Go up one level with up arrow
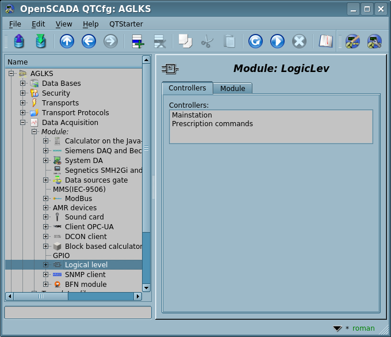Image resolution: width=391 pixels, height=337 pixels. 67,41
